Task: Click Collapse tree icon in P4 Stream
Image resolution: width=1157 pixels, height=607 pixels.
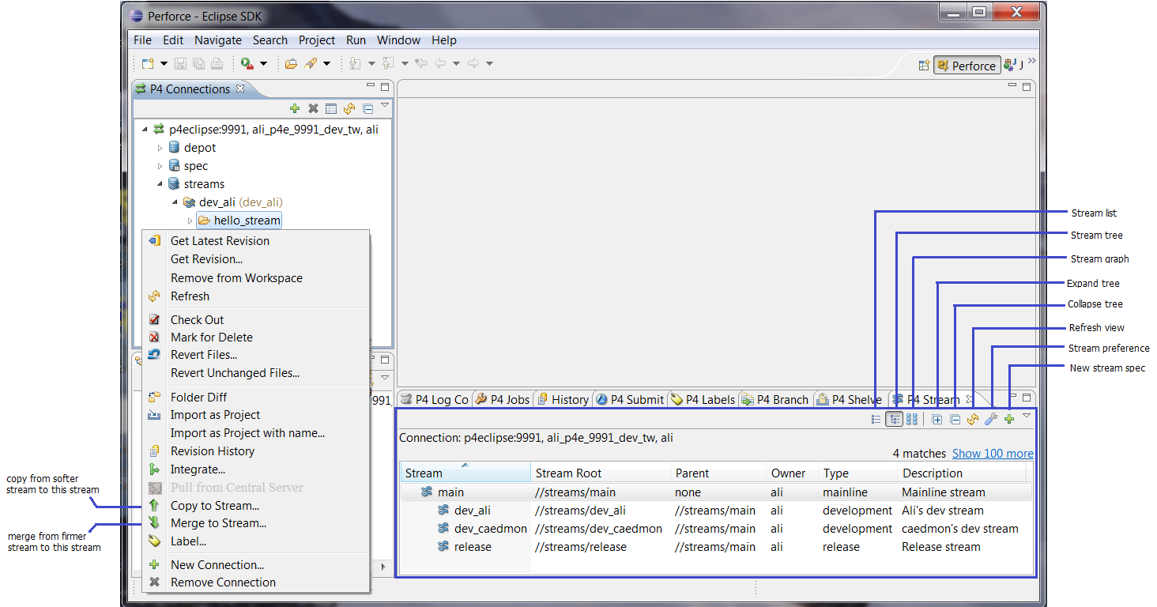Action: [955, 420]
